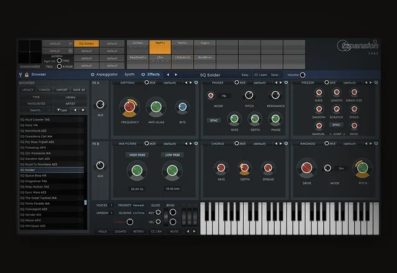This screenshot has width=397, height=273.
Task: Click the IMPORT button
Action: [62, 90]
